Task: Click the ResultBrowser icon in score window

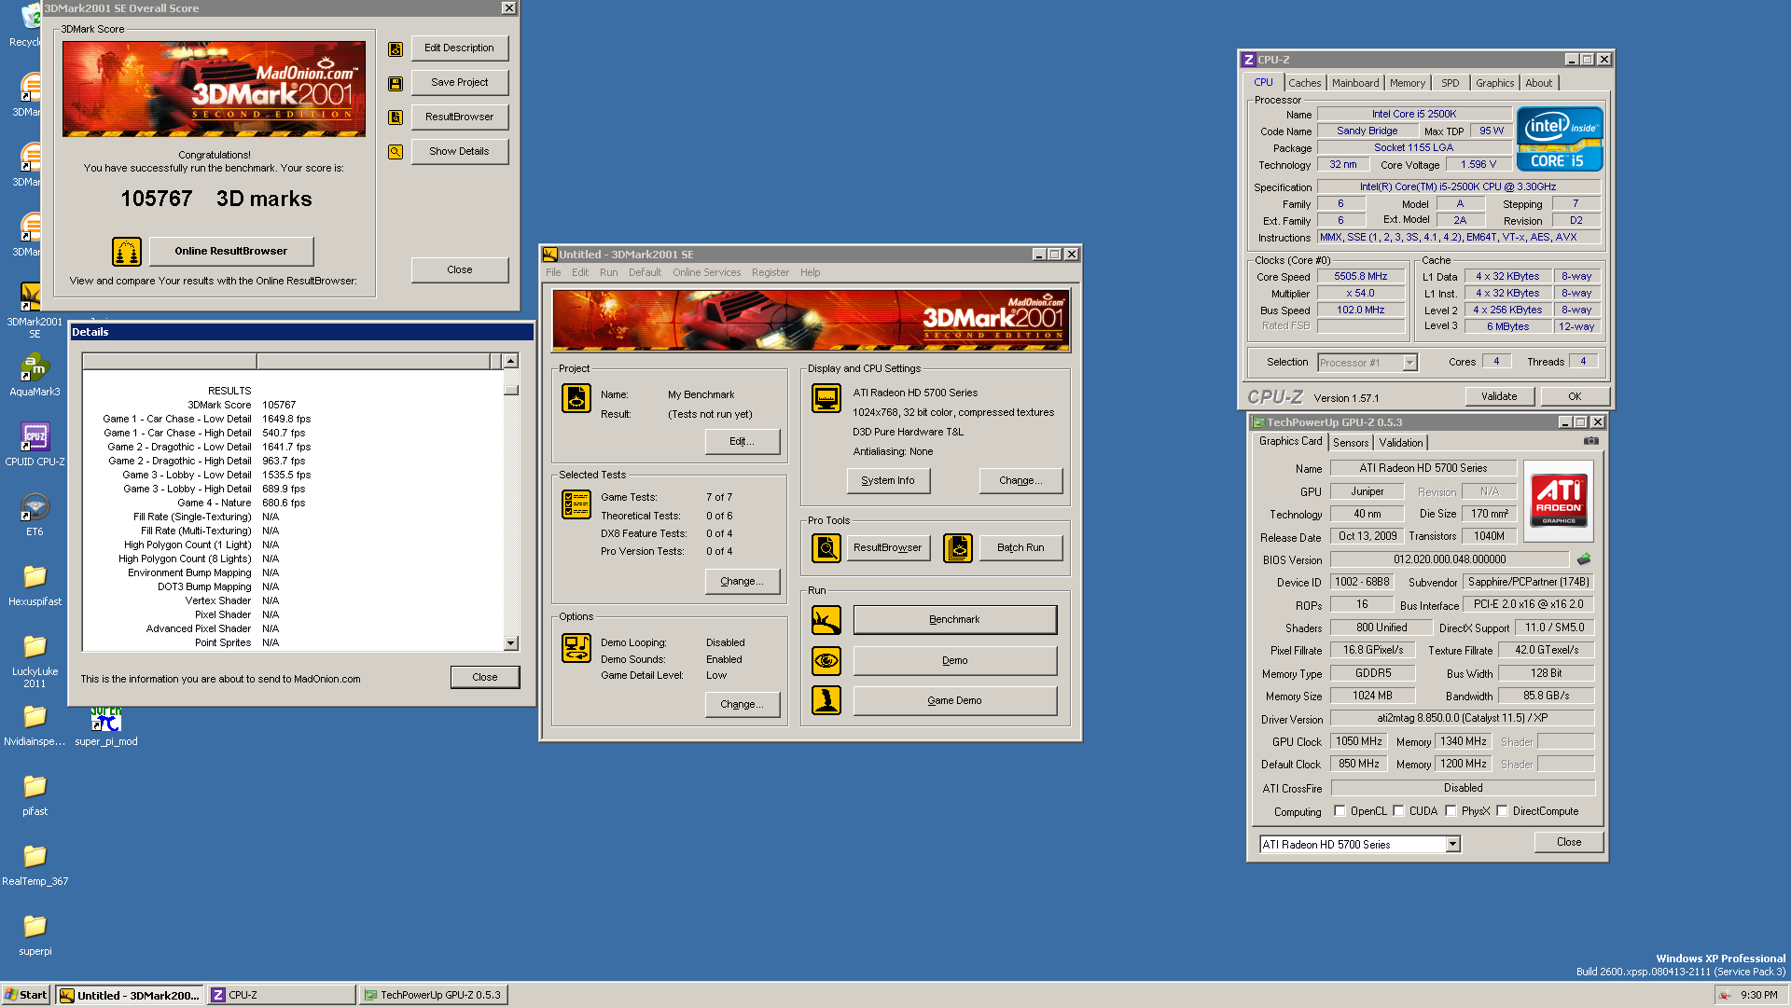Action: click(x=396, y=117)
